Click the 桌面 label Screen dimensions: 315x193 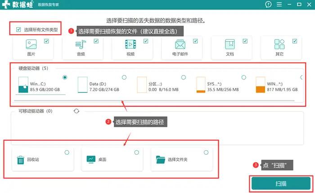tap(102, 159)
